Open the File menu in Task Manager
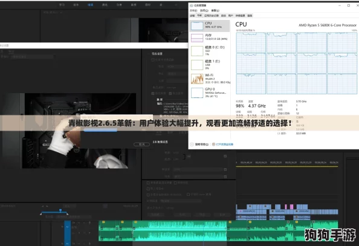 click(x=193, y=10)
